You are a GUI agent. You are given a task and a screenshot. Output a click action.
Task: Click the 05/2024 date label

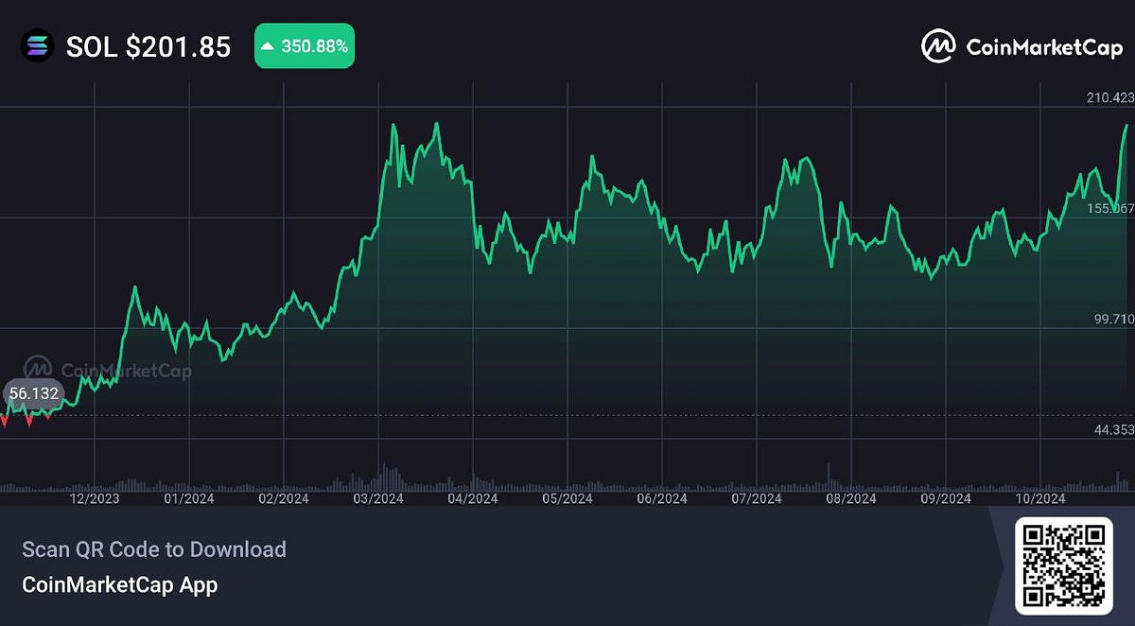(567, 498)
